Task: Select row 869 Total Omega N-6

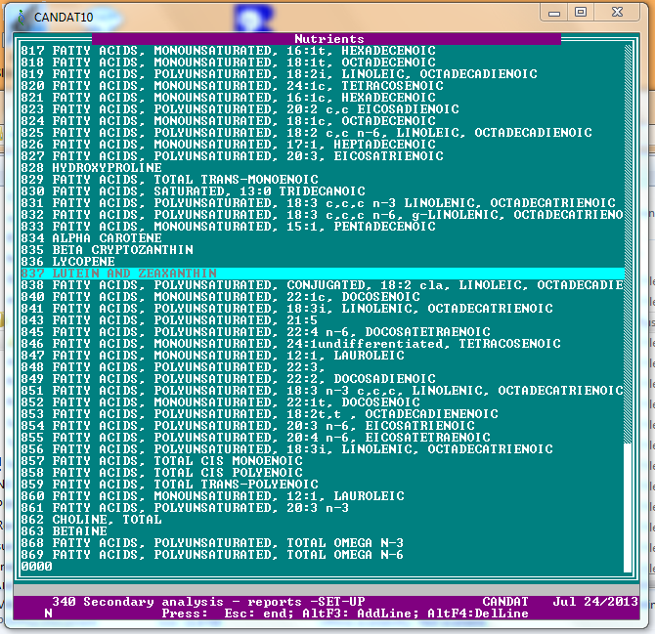Action: tap(212, 555)
